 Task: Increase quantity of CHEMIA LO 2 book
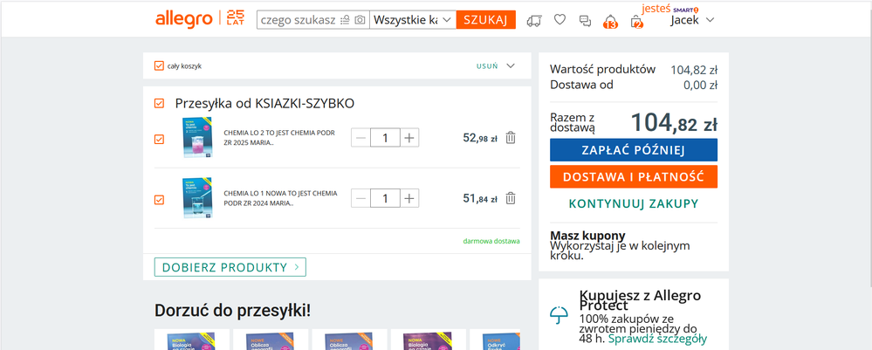pos(409,137)
